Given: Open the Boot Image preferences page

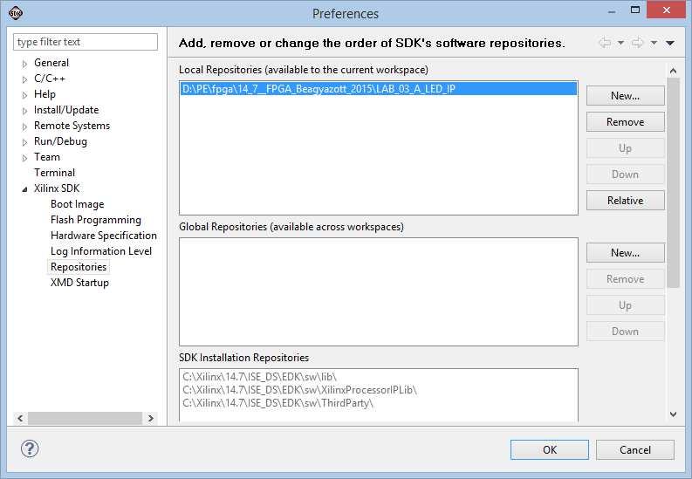Looking at the screenshot, I should [x=78, y=204].
